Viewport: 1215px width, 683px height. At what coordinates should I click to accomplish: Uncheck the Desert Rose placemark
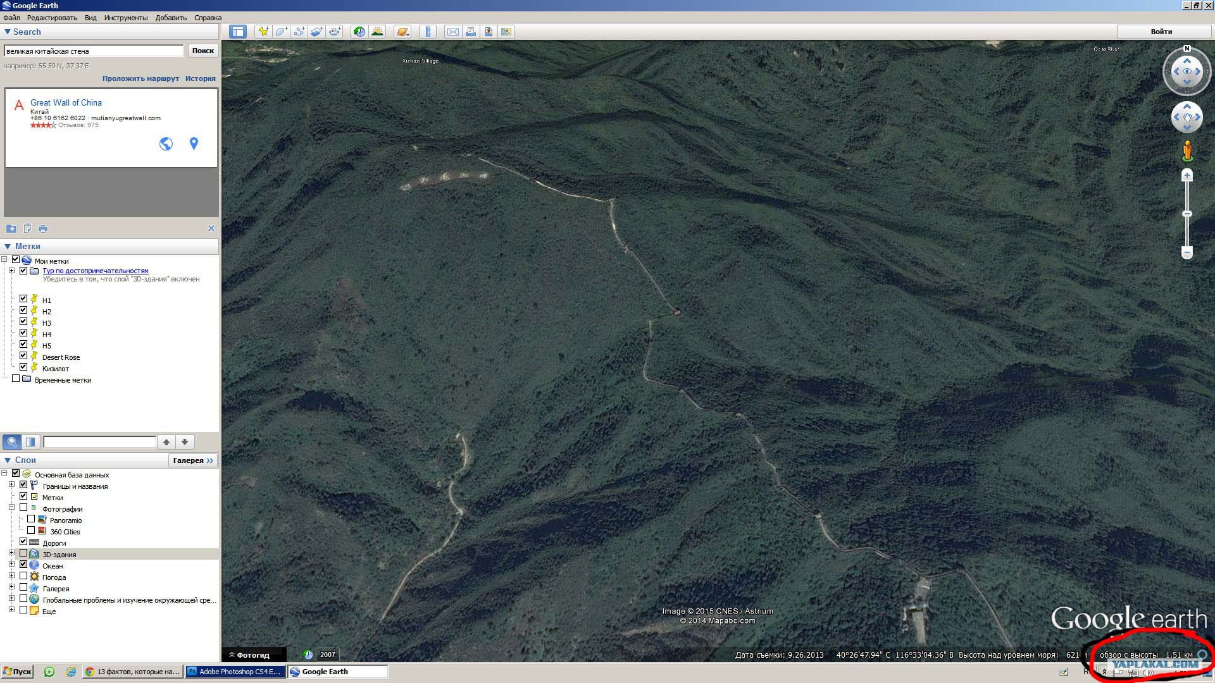click(x=23, y=355)
